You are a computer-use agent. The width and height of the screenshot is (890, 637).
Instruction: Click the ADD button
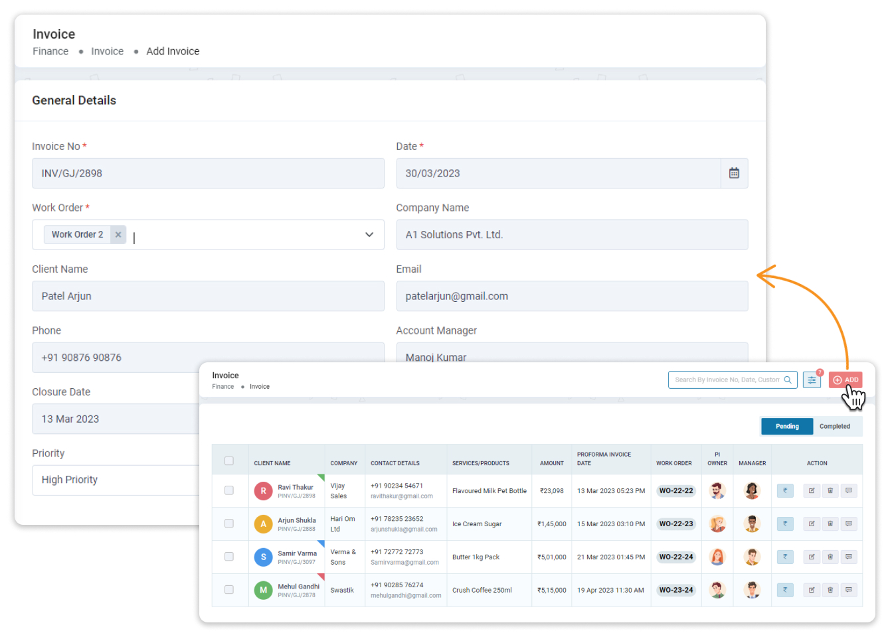[845, 380]
